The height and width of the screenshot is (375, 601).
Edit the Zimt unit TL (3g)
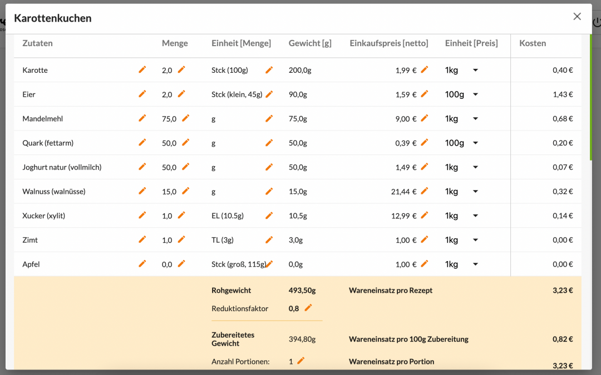(269, 239)
